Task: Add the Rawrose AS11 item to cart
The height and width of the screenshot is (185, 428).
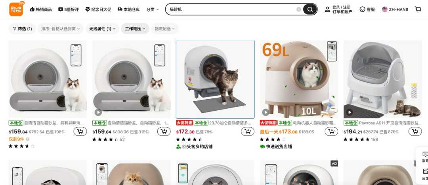Action: click(x=415, y=132)
